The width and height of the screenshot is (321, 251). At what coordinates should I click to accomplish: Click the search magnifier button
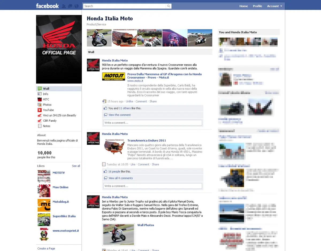pyautogui.click(x=169, y=6)
